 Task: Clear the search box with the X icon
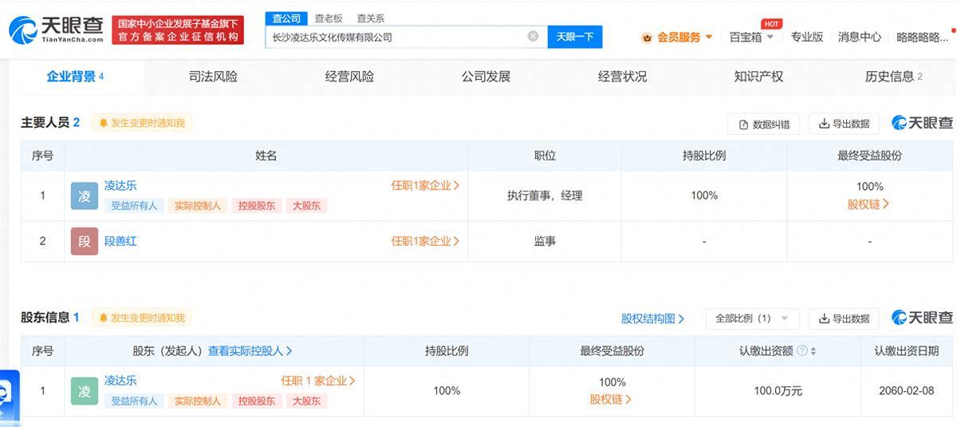tap(533, 36)
